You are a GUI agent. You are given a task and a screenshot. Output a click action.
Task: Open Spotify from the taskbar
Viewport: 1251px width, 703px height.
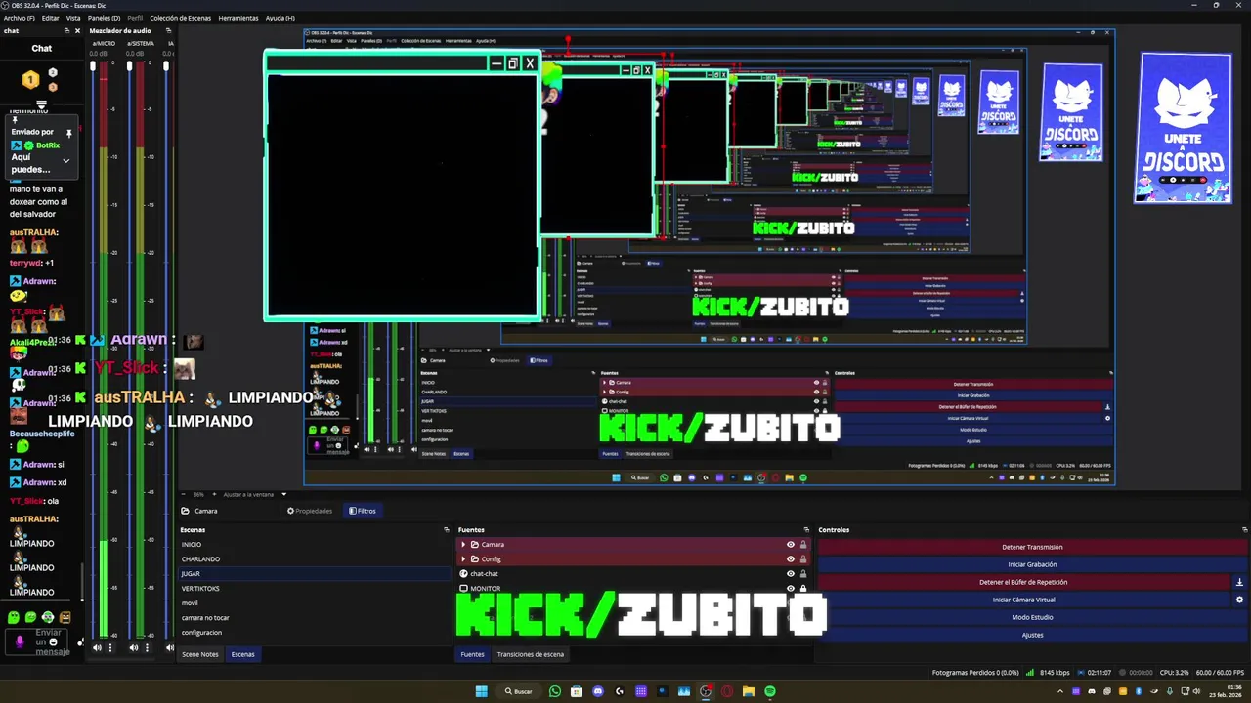tap(770, 691)
